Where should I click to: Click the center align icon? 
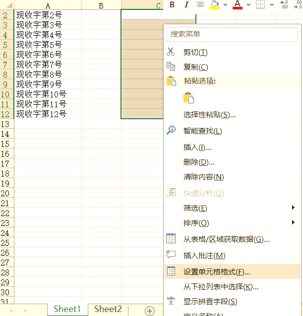click(200, 4)
